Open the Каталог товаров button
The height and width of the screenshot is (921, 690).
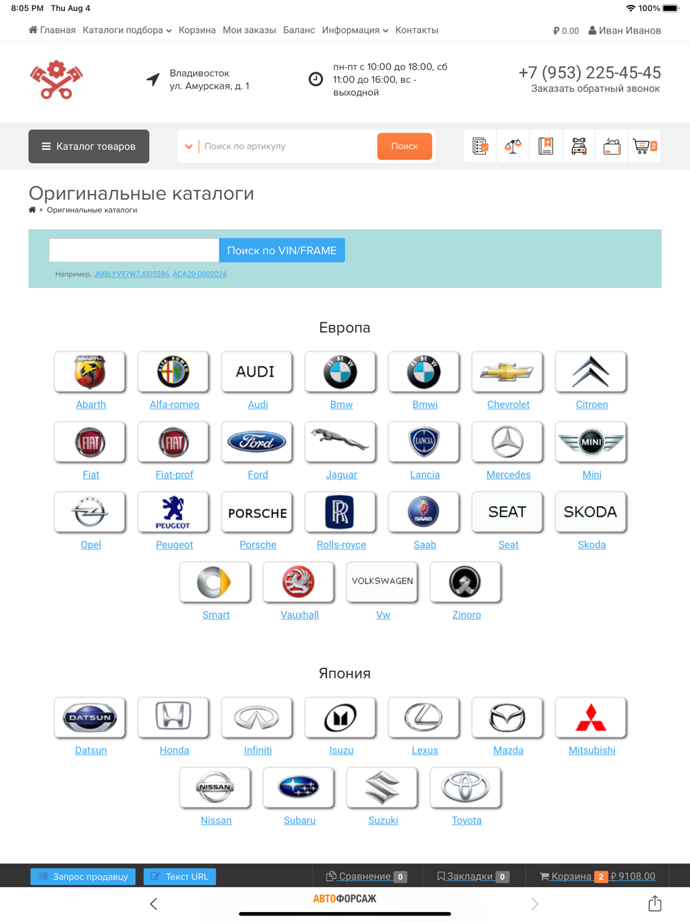point(89,146)
